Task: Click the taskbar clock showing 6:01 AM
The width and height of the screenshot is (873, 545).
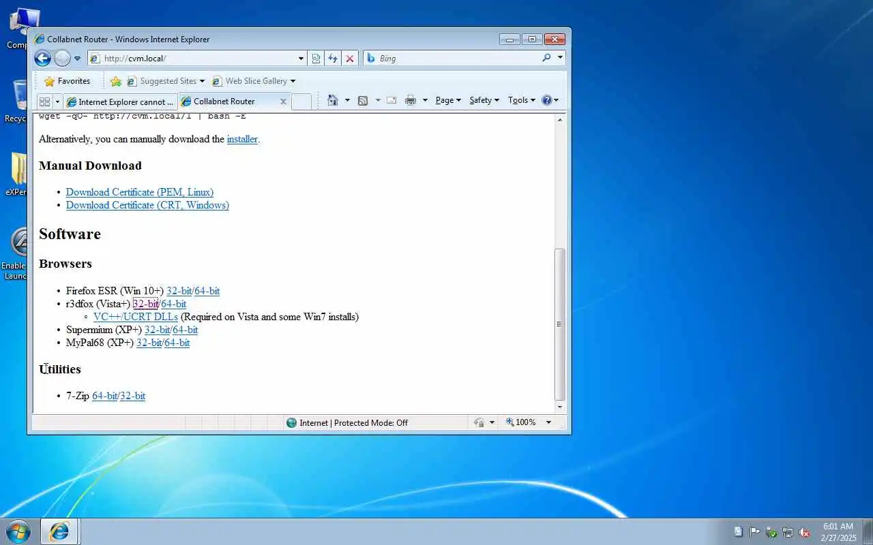Action: click(838, 532)
